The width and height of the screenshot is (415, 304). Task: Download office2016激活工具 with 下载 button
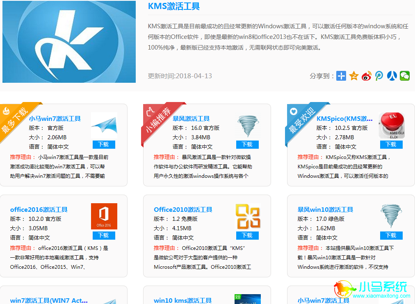point(104,235)
